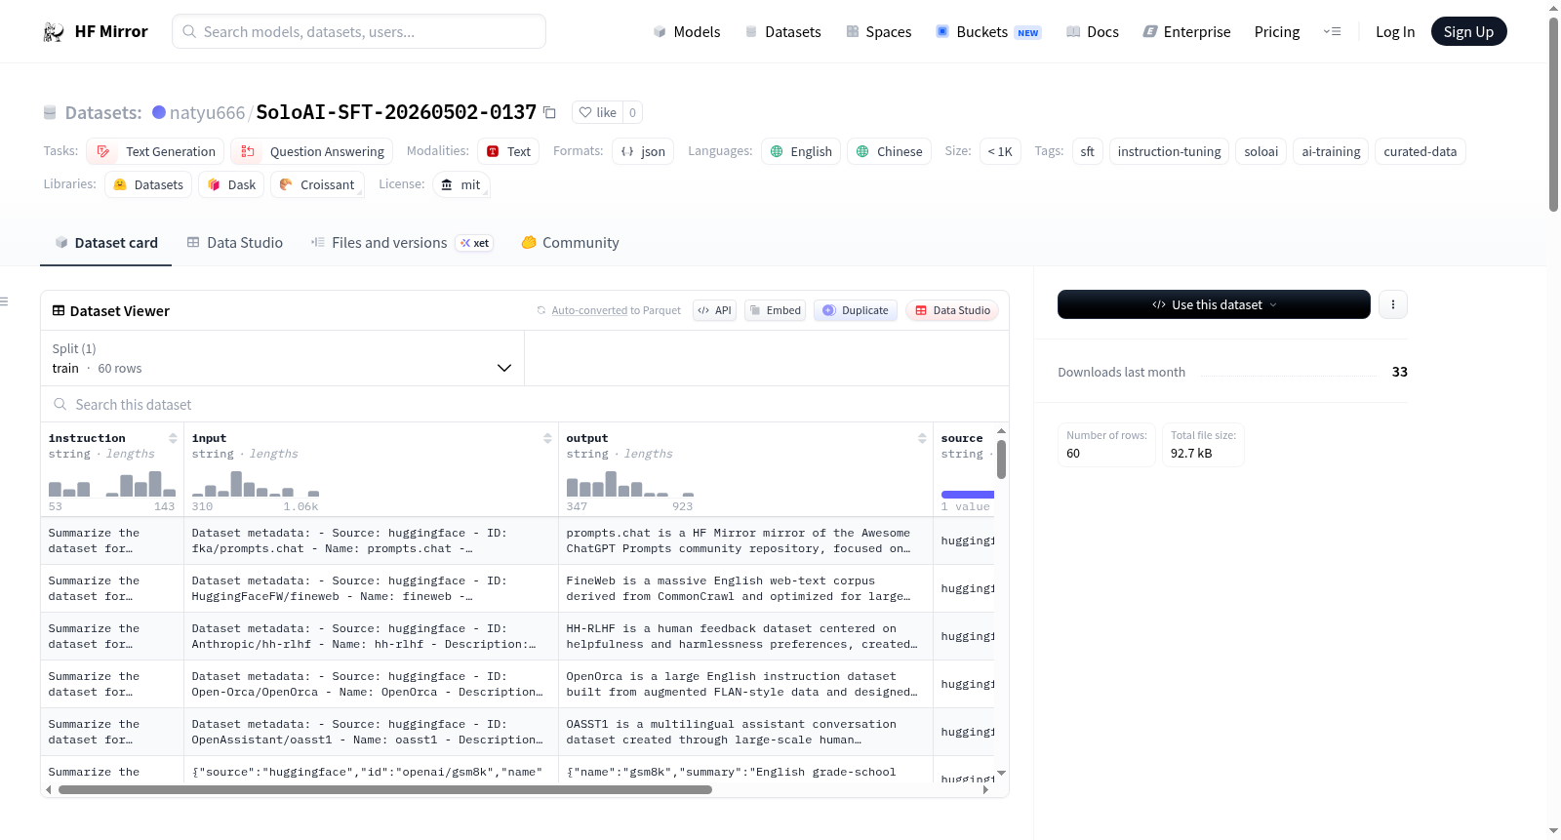Click the like count box
Screen dimensions: 1561x840
632,112
